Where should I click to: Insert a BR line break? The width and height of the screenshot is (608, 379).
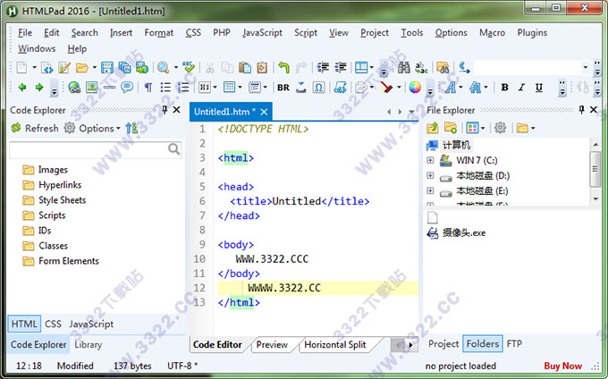283,88
